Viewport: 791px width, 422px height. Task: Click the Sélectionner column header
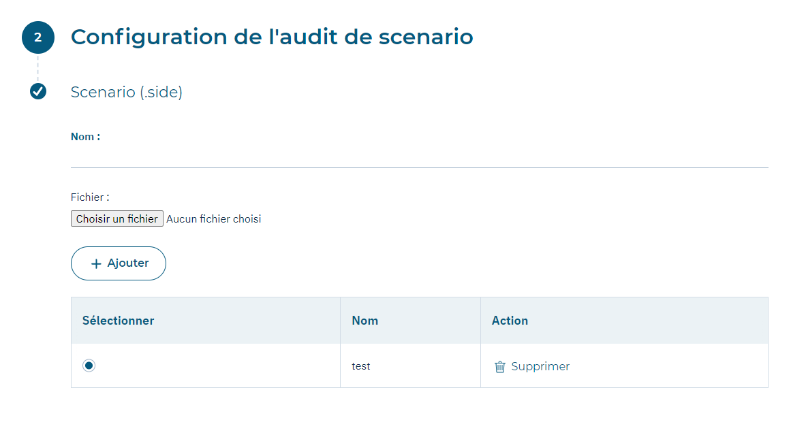(x=119, y=321)
